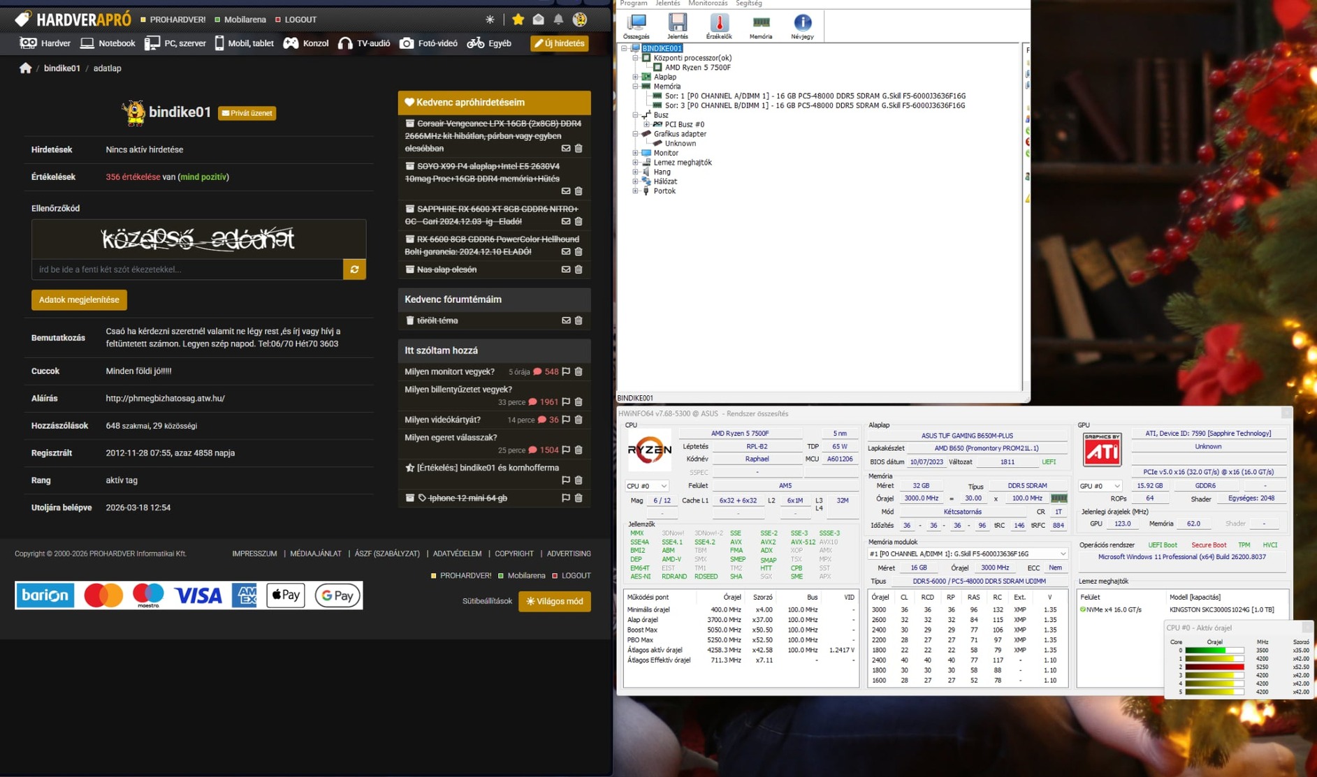This screenshot has width=1317, height=777.
Task: Click the Jelentés floppy-disk toolbar icon in HWiNFO
Action: point(677,26)
